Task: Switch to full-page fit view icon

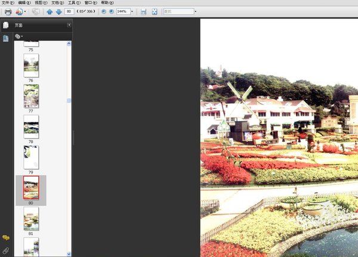Action: (155, 12)
